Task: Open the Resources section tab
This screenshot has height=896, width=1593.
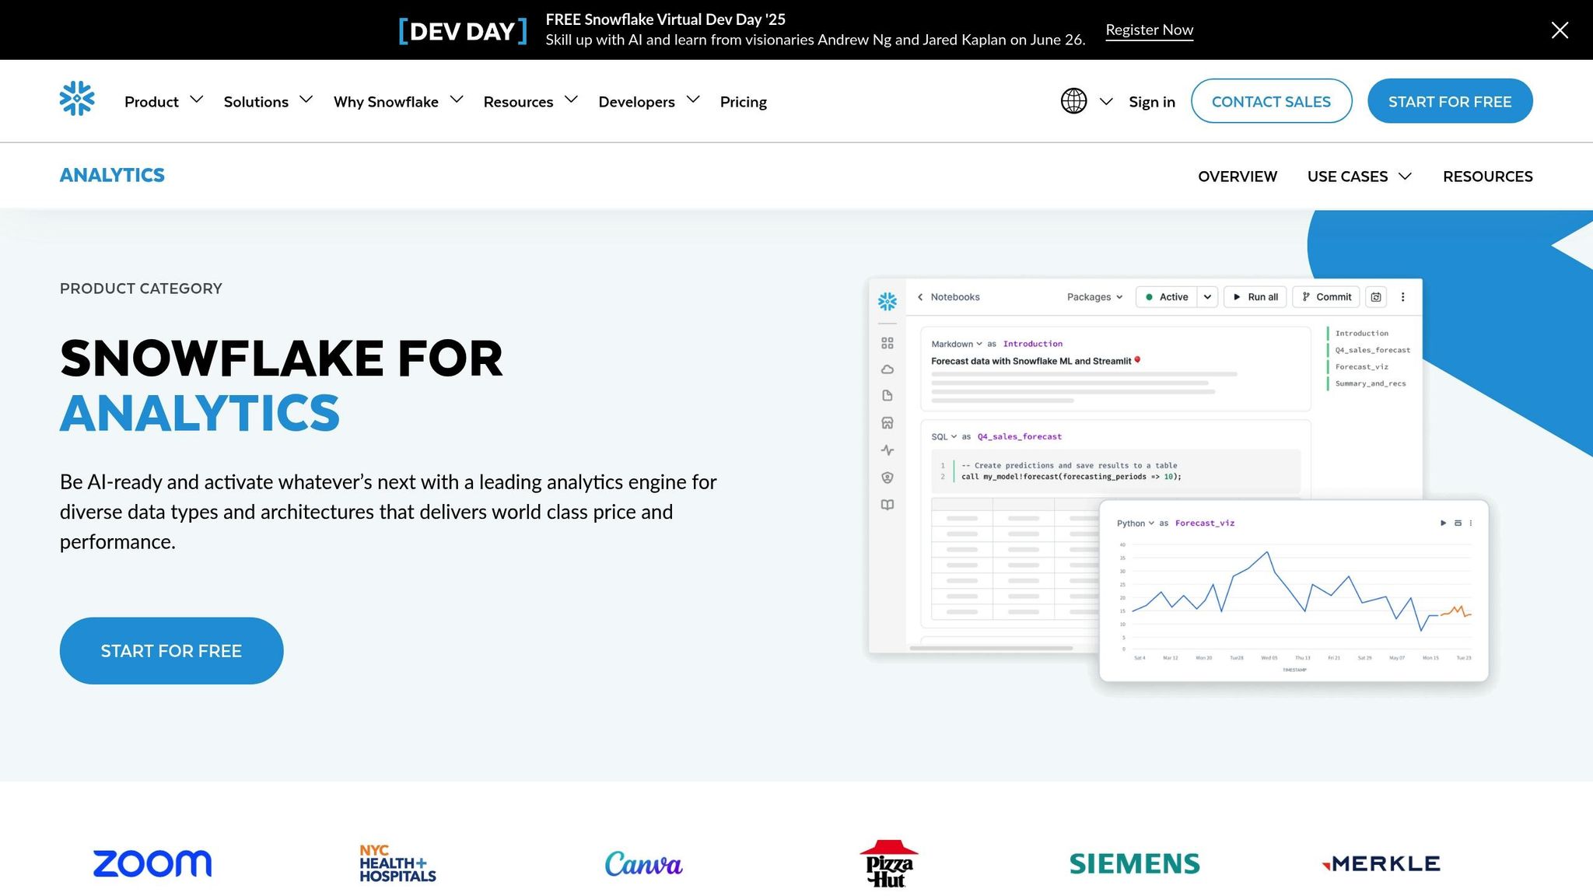Action: 1487,177
